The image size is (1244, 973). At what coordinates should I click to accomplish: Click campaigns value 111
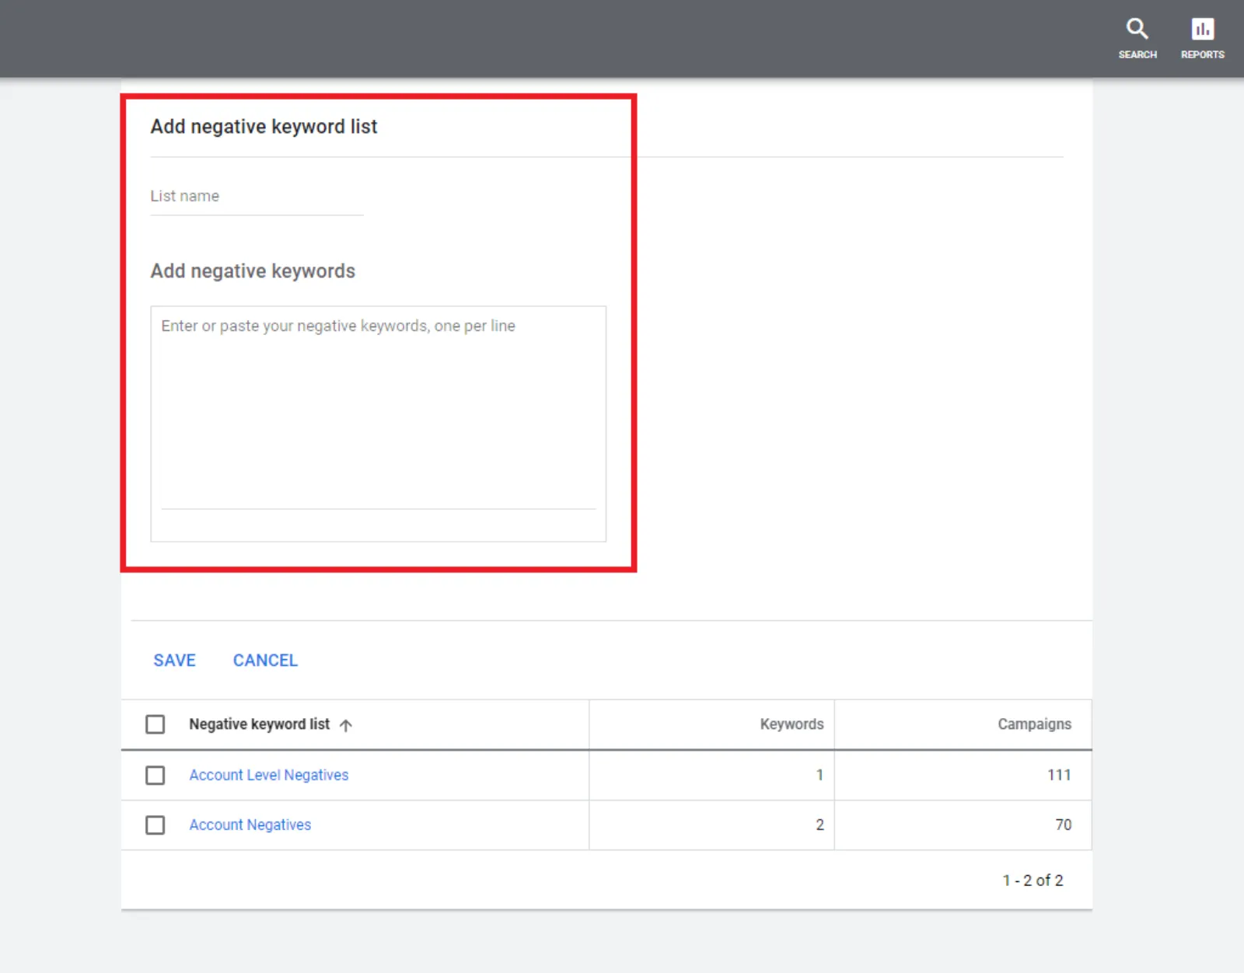(x=1059, y=775)
